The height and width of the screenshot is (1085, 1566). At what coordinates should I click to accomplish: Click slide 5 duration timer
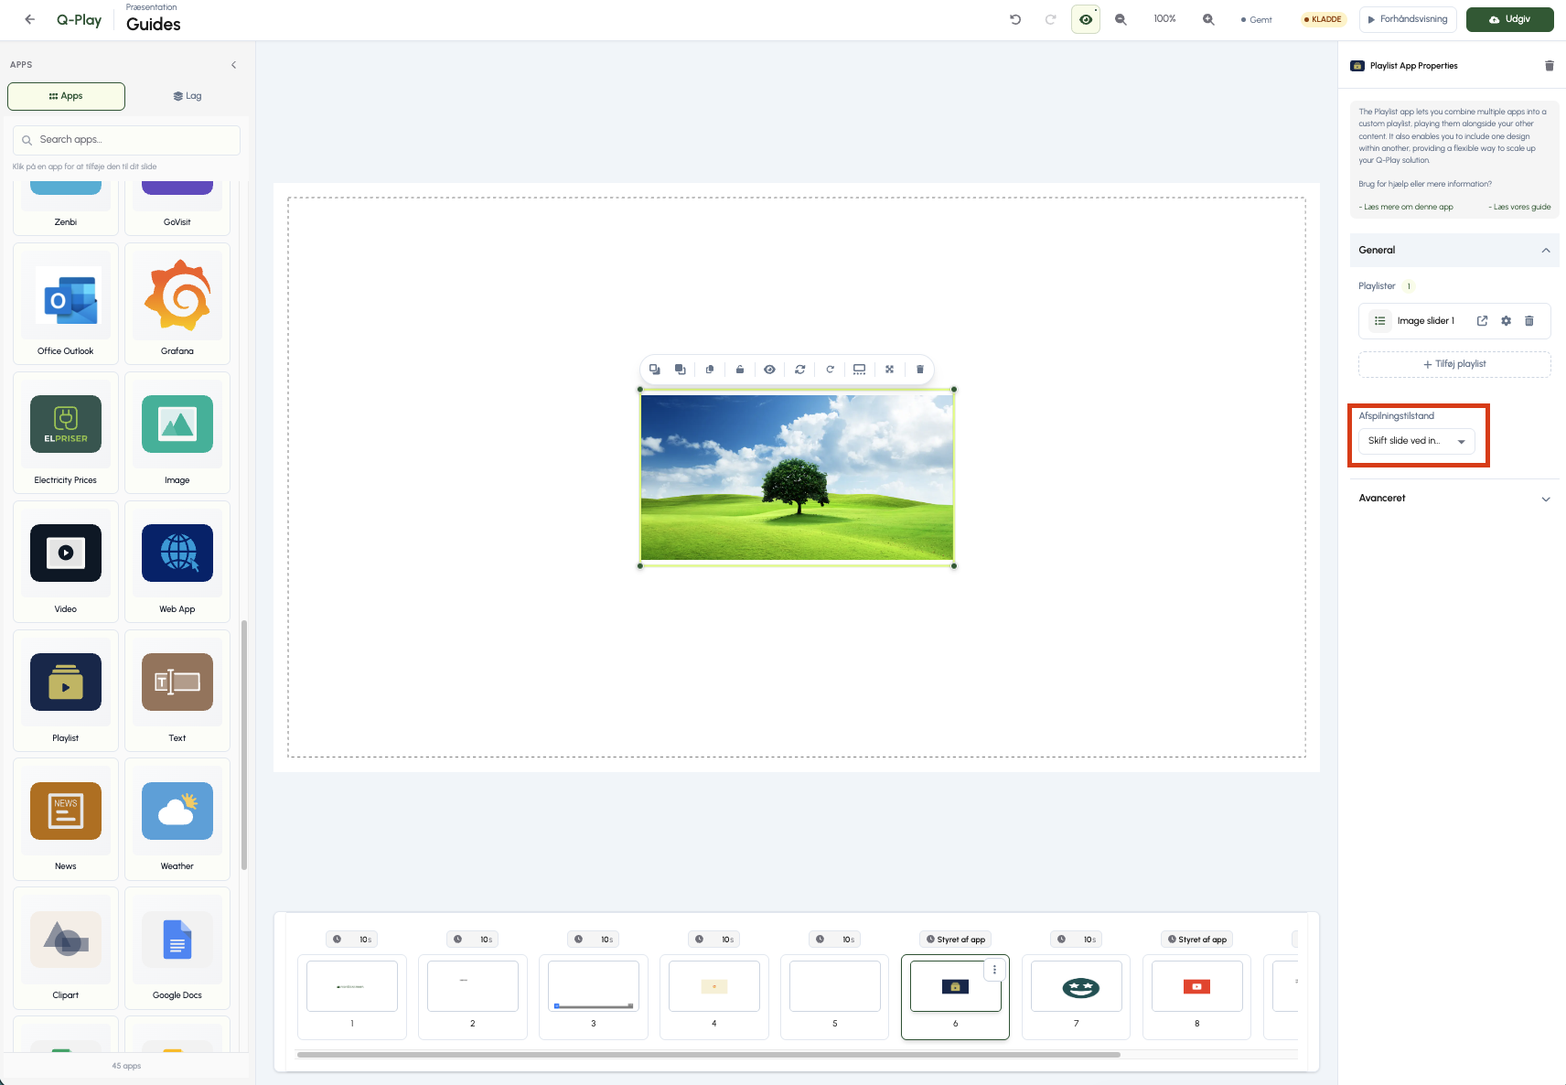pos(836,940)
